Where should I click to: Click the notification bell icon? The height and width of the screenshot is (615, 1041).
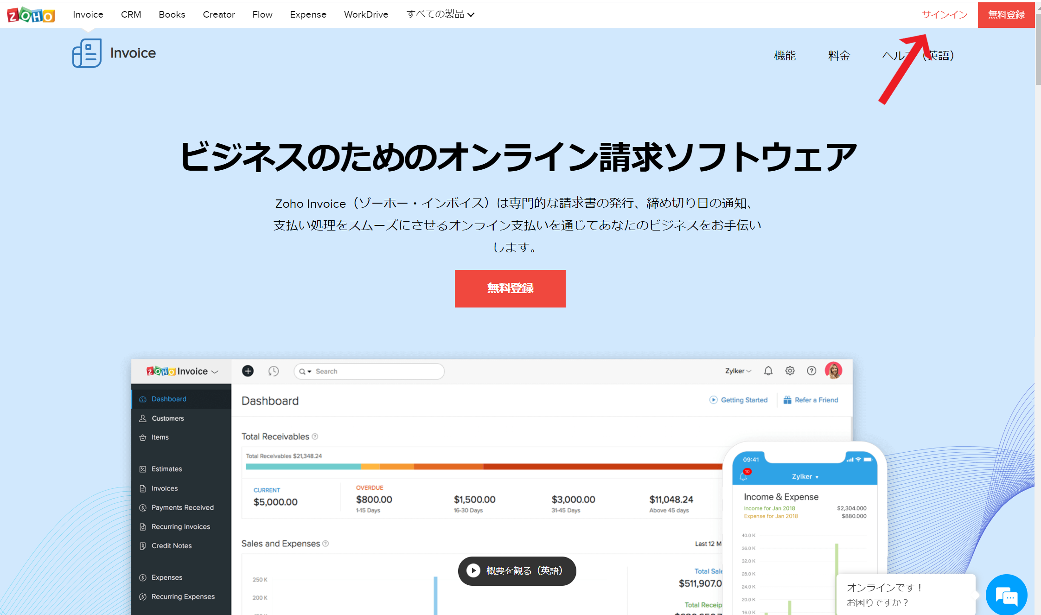click(x=768, y=371)
